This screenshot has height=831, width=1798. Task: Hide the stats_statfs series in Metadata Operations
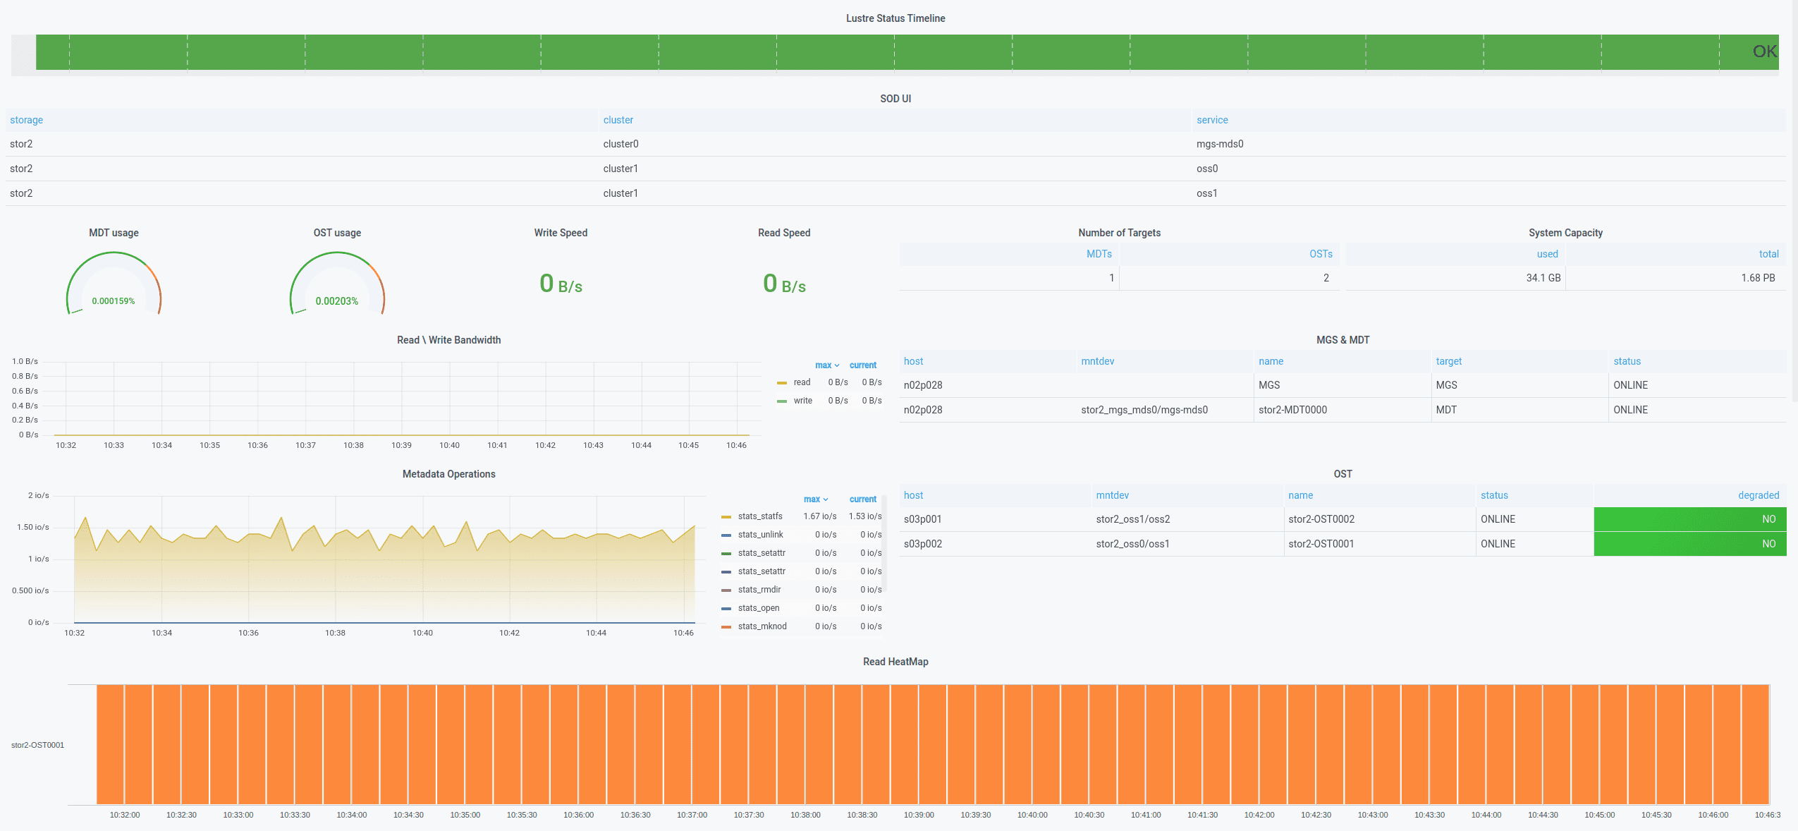click(759, 516)
